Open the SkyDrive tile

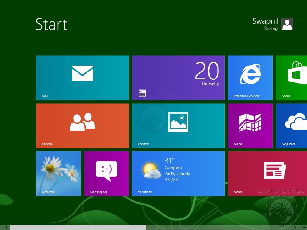[291, 126]
